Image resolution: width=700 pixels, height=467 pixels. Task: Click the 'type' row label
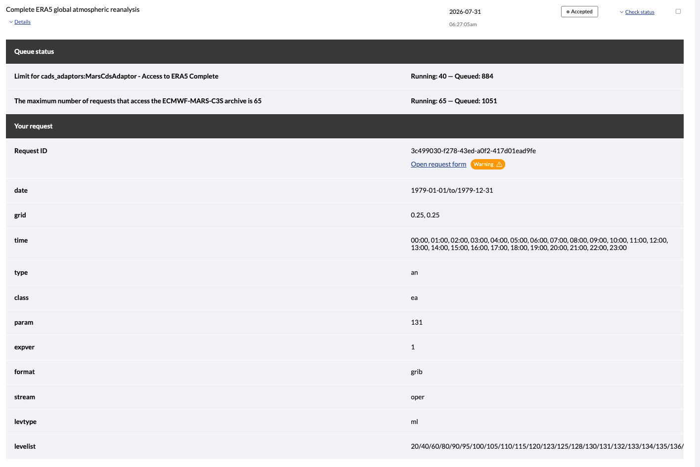point(21,272)
